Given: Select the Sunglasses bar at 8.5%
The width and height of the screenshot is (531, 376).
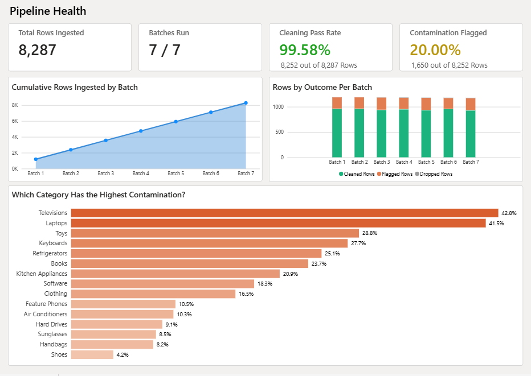Looking at the screenshot, I should pyautogui.click(x=113, y=334).
